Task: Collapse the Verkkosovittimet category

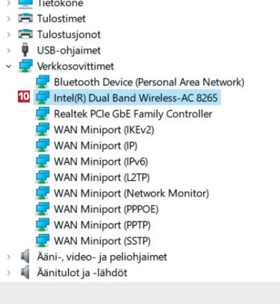Action: 9,66
